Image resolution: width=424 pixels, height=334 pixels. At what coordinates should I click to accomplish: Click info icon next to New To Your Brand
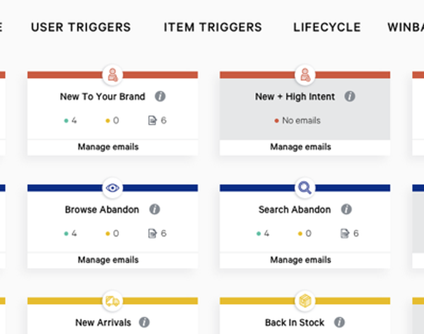[160, 96]
